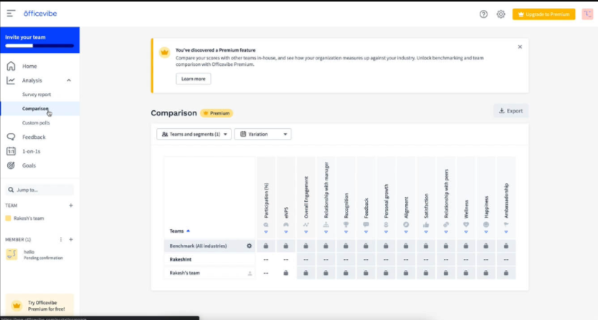The height and width of the screenshot is (320, 598).
Task: Open the settings gear in header
Action: (500, 14)
